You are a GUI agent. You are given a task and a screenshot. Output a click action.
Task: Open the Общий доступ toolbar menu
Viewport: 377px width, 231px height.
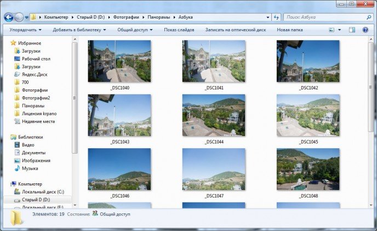tap(135, 30)
